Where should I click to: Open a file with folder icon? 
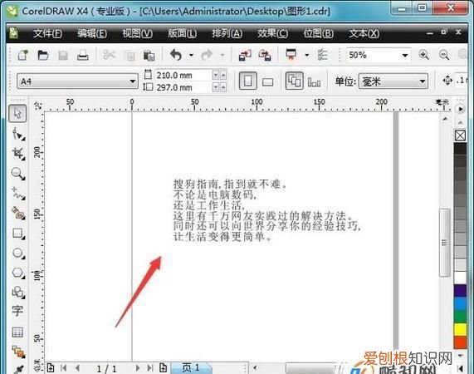43,55
